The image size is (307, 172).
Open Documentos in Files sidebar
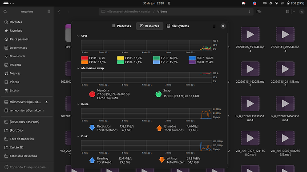tap(27, 48)
